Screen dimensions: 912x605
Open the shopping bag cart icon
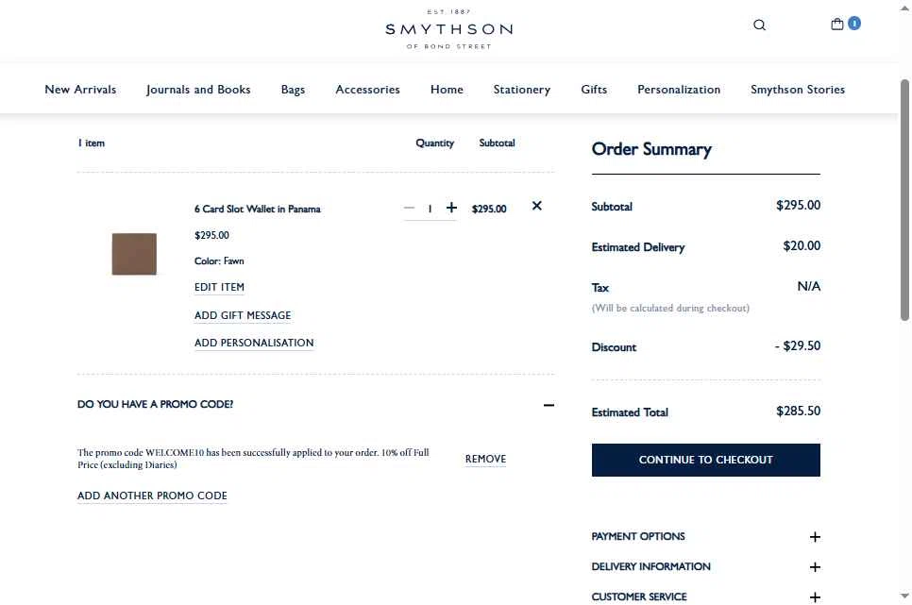(x=837, y=25)
